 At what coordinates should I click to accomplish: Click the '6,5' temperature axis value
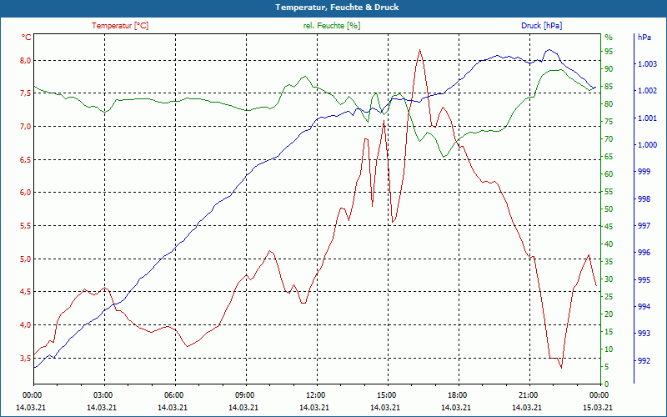(x=25, y=159)
